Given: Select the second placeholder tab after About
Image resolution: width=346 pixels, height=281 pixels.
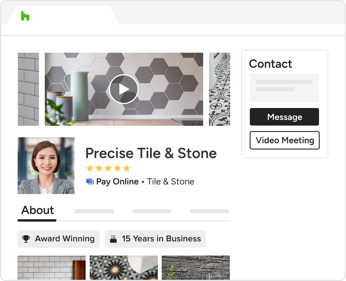Looking at the screenshot, I should (94, 211).
